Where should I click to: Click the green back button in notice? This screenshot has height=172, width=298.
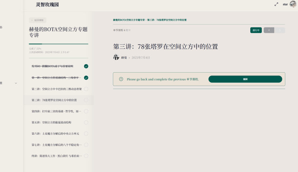[x=245, y=79]
